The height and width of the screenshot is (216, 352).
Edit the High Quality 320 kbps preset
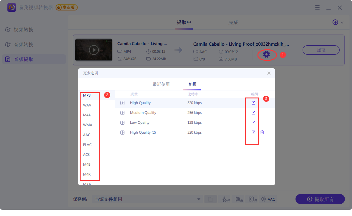(x=253, y=103)
